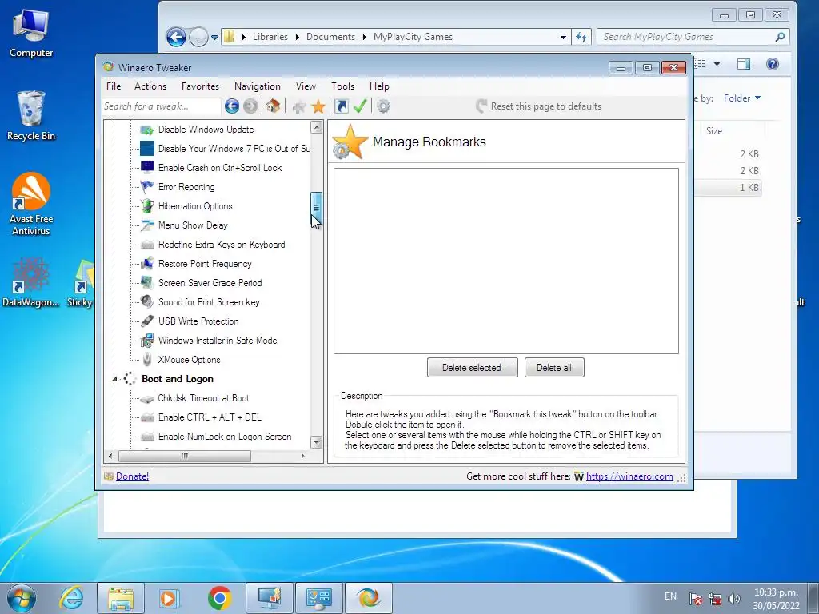Click the tree scrollbar down arrow
Image resolution: width=819 pixels, height=614 pixels.
coord(316,442)
